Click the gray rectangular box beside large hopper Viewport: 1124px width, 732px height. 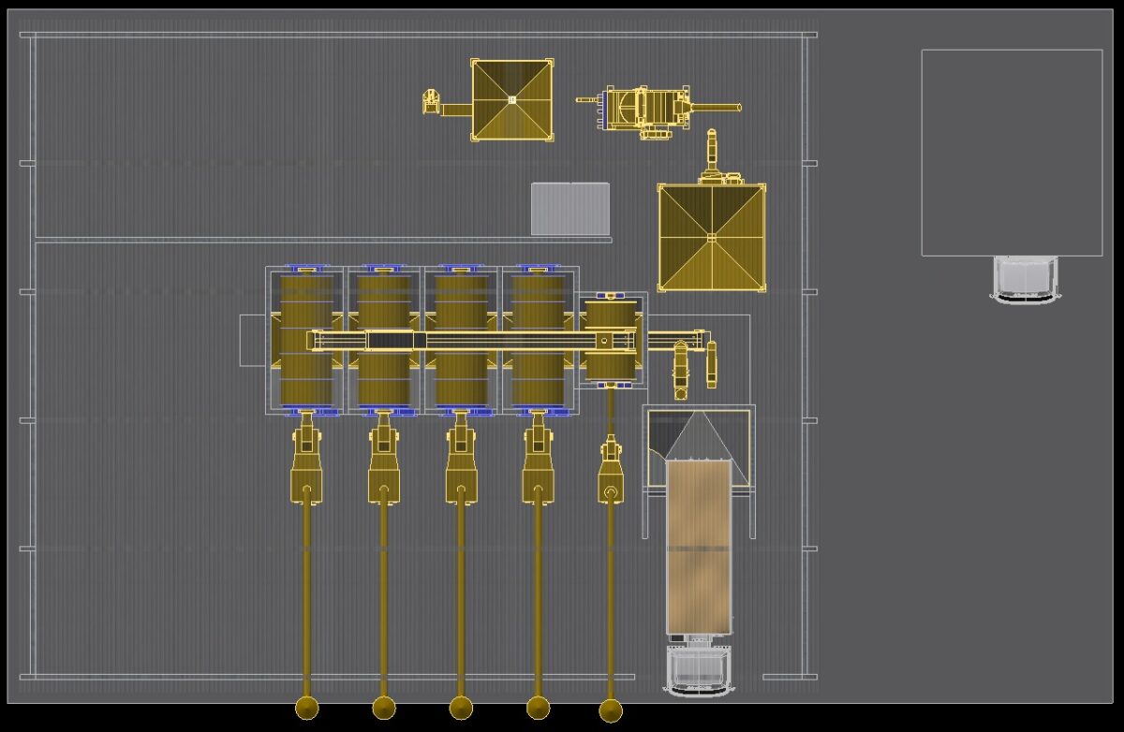coord(569,208)
